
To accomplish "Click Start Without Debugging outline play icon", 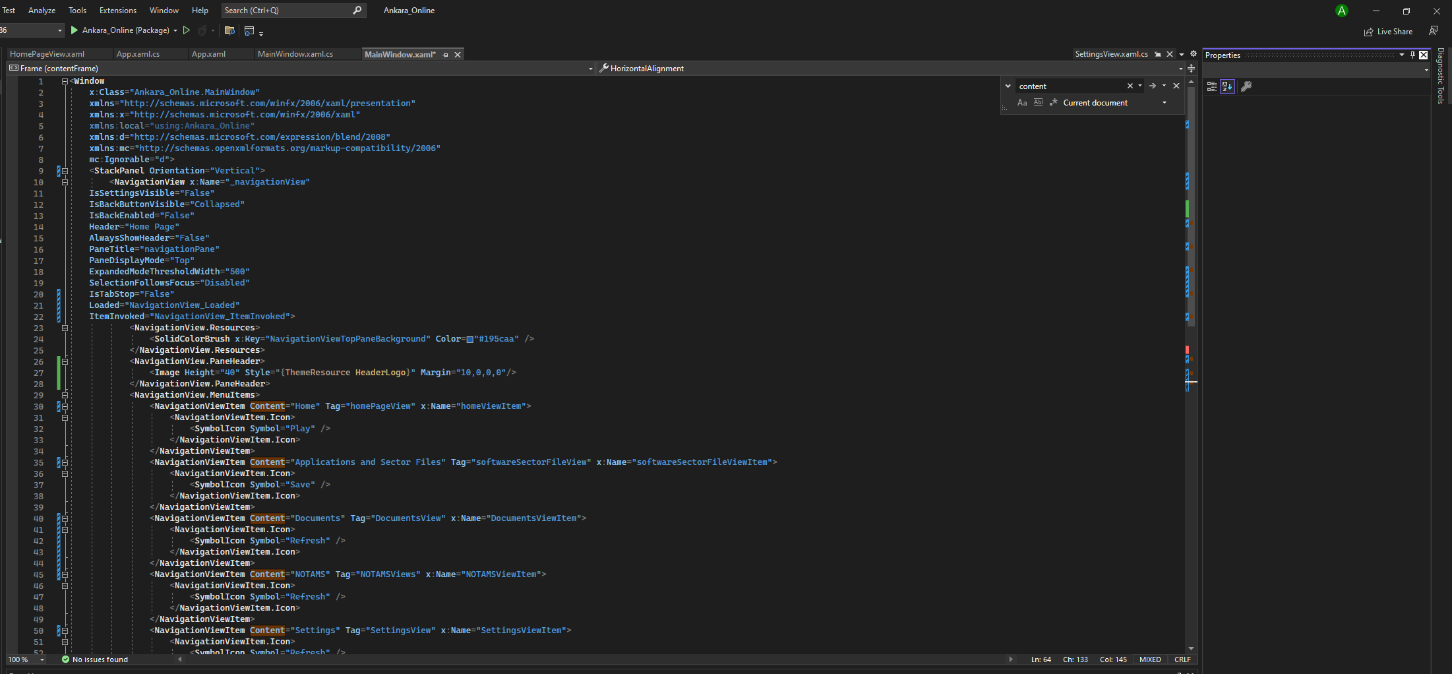I will pyautogui.click(x=187, y=30).
